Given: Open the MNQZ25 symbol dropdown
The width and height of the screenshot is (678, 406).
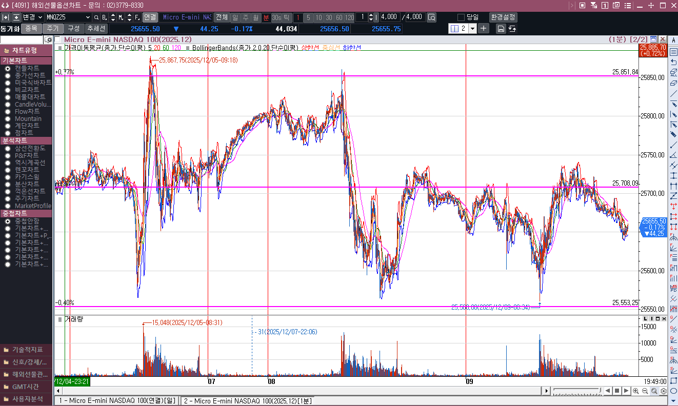Looking at the screenshot, I should (87, 17).
